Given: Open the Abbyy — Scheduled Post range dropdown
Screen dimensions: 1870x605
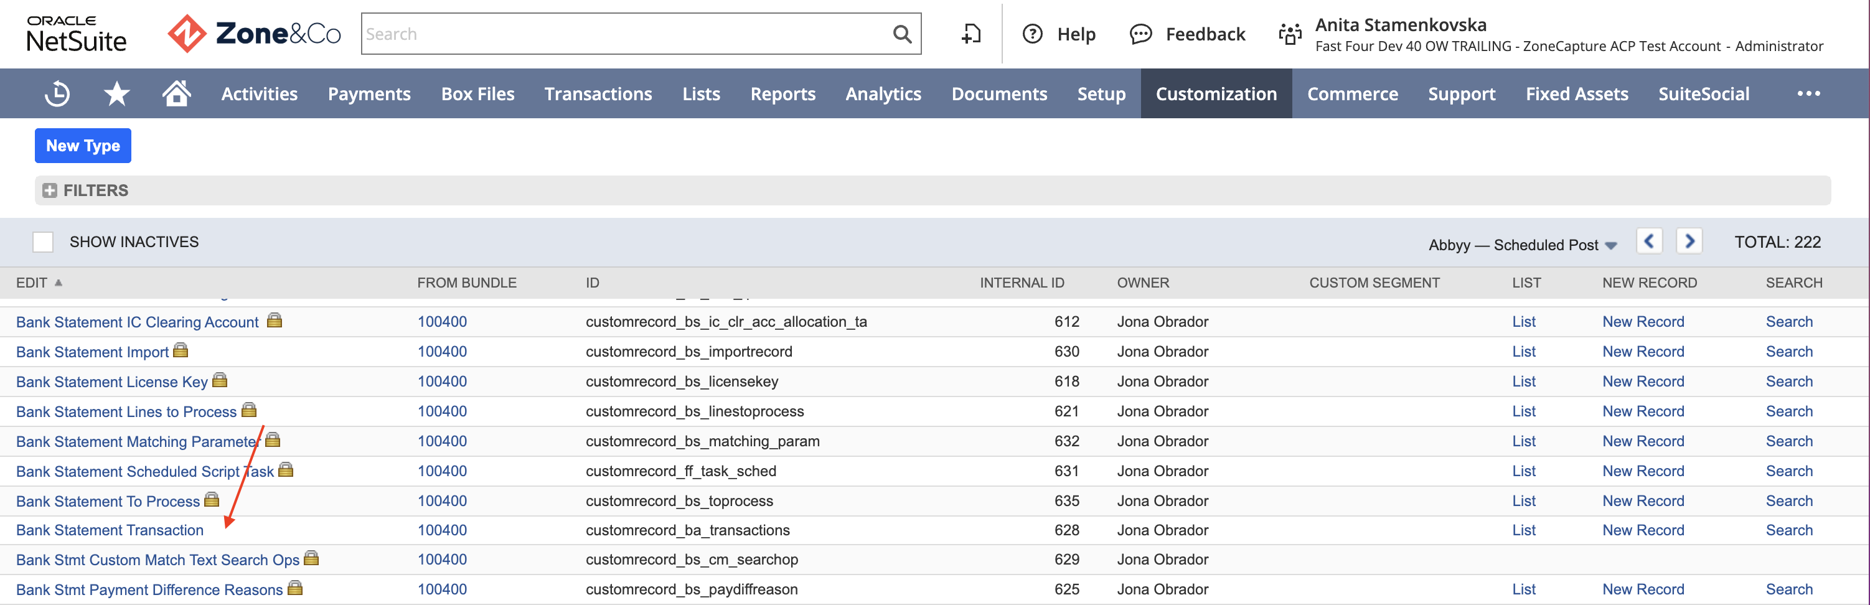Looking at the screenshot, I should click(x=1522, y=245).
